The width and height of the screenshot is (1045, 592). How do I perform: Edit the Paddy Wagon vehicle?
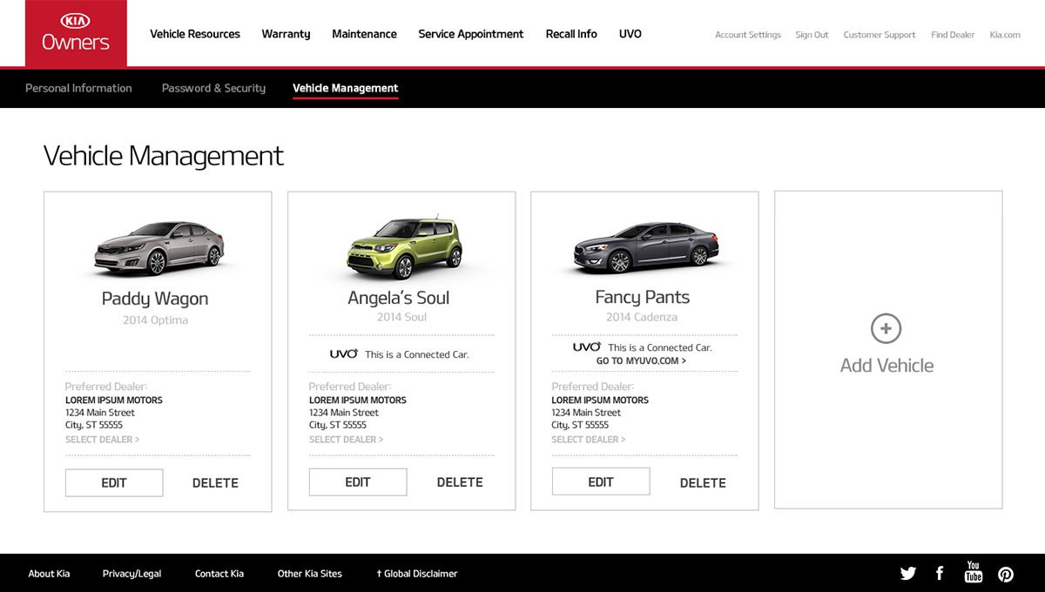[114, 483]
